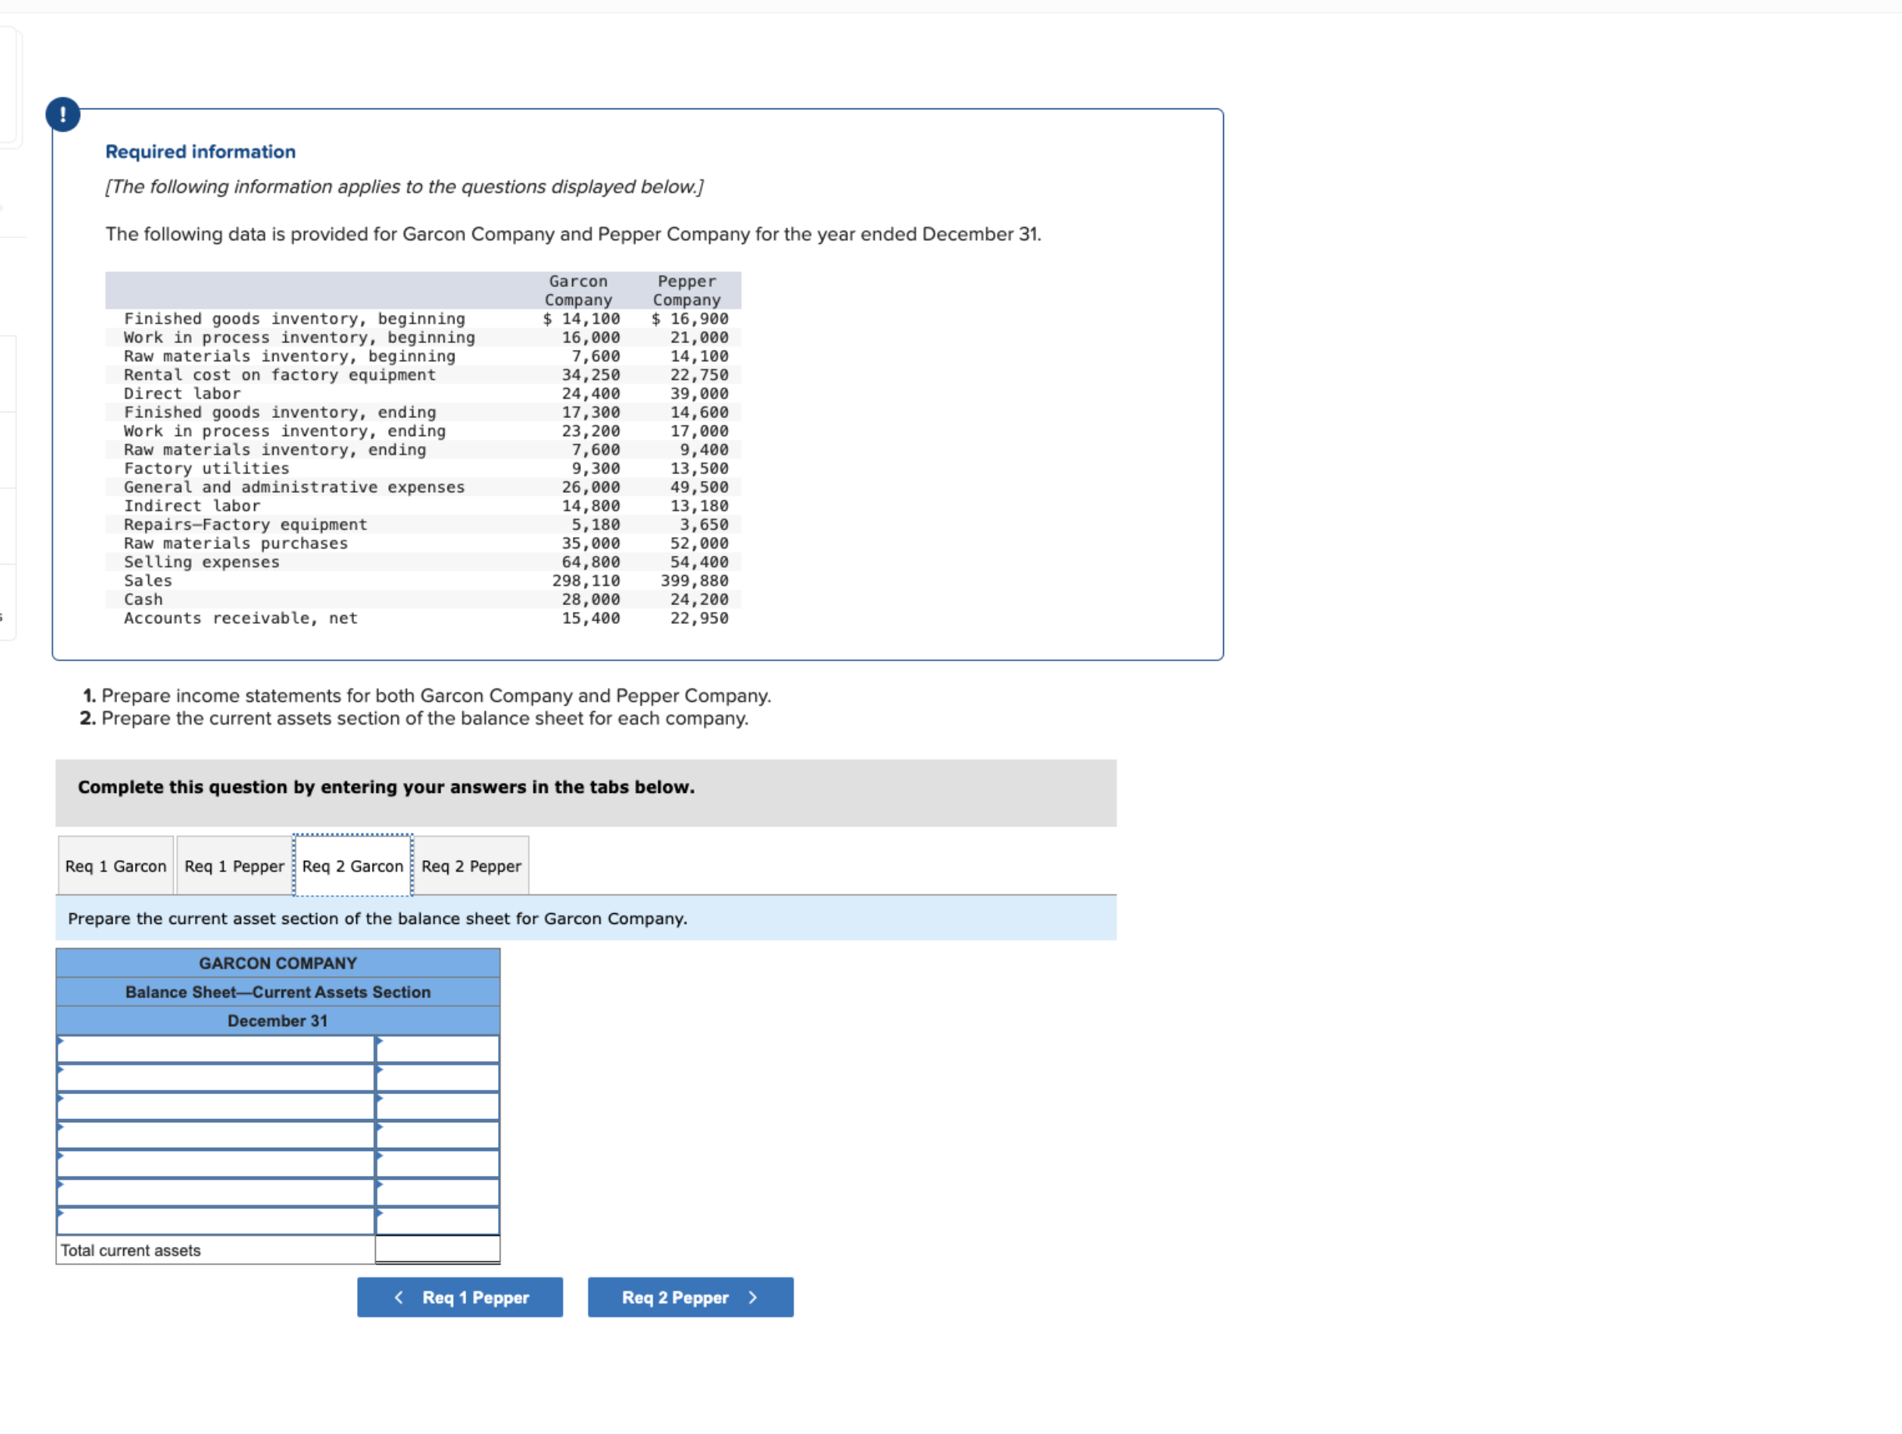Click the blue exclamation alert icon
This screenshot has height=1434, width=1902.
click(x=63, y=115)
